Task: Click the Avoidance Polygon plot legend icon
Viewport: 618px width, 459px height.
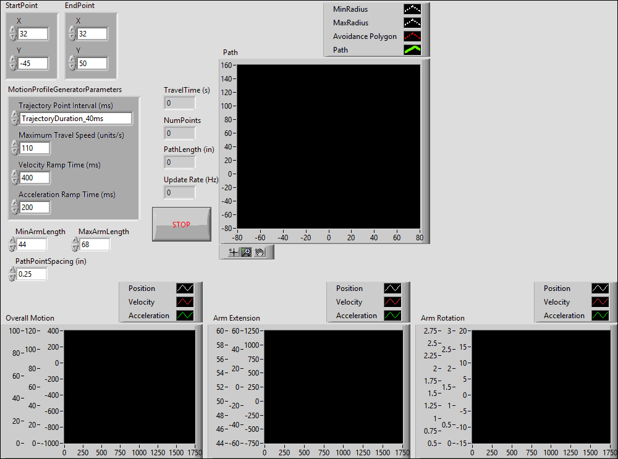Action: [x=412, y=36]
